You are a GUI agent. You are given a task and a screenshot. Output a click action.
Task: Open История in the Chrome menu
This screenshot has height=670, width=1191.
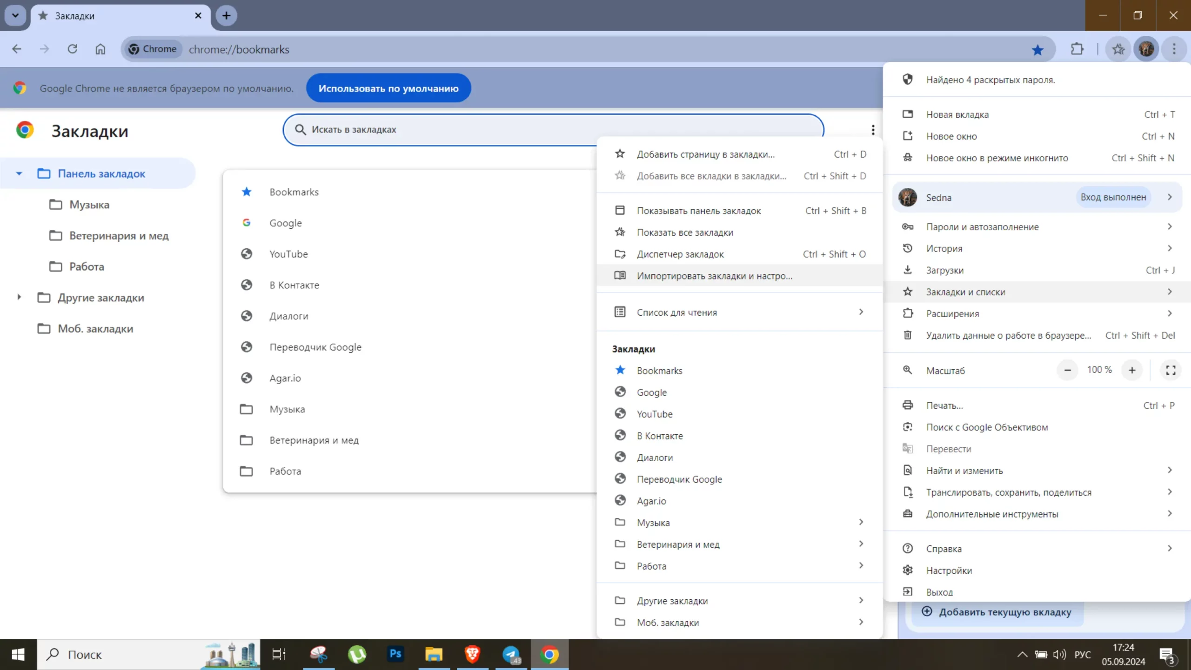[x=944, y=248]
